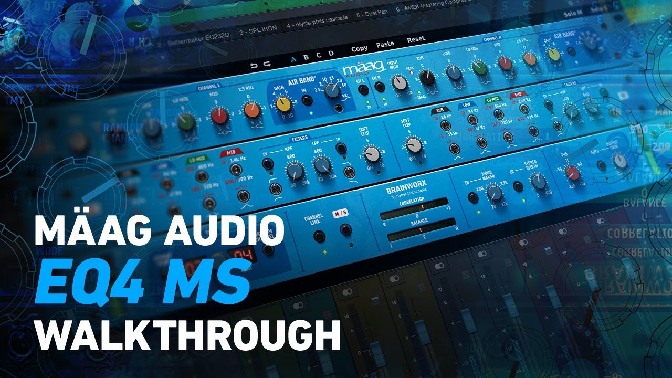Image resolution: width=672 pixels, height=378 pixels.
Task: Click the undo arrow icon
Action: [254, 65]
